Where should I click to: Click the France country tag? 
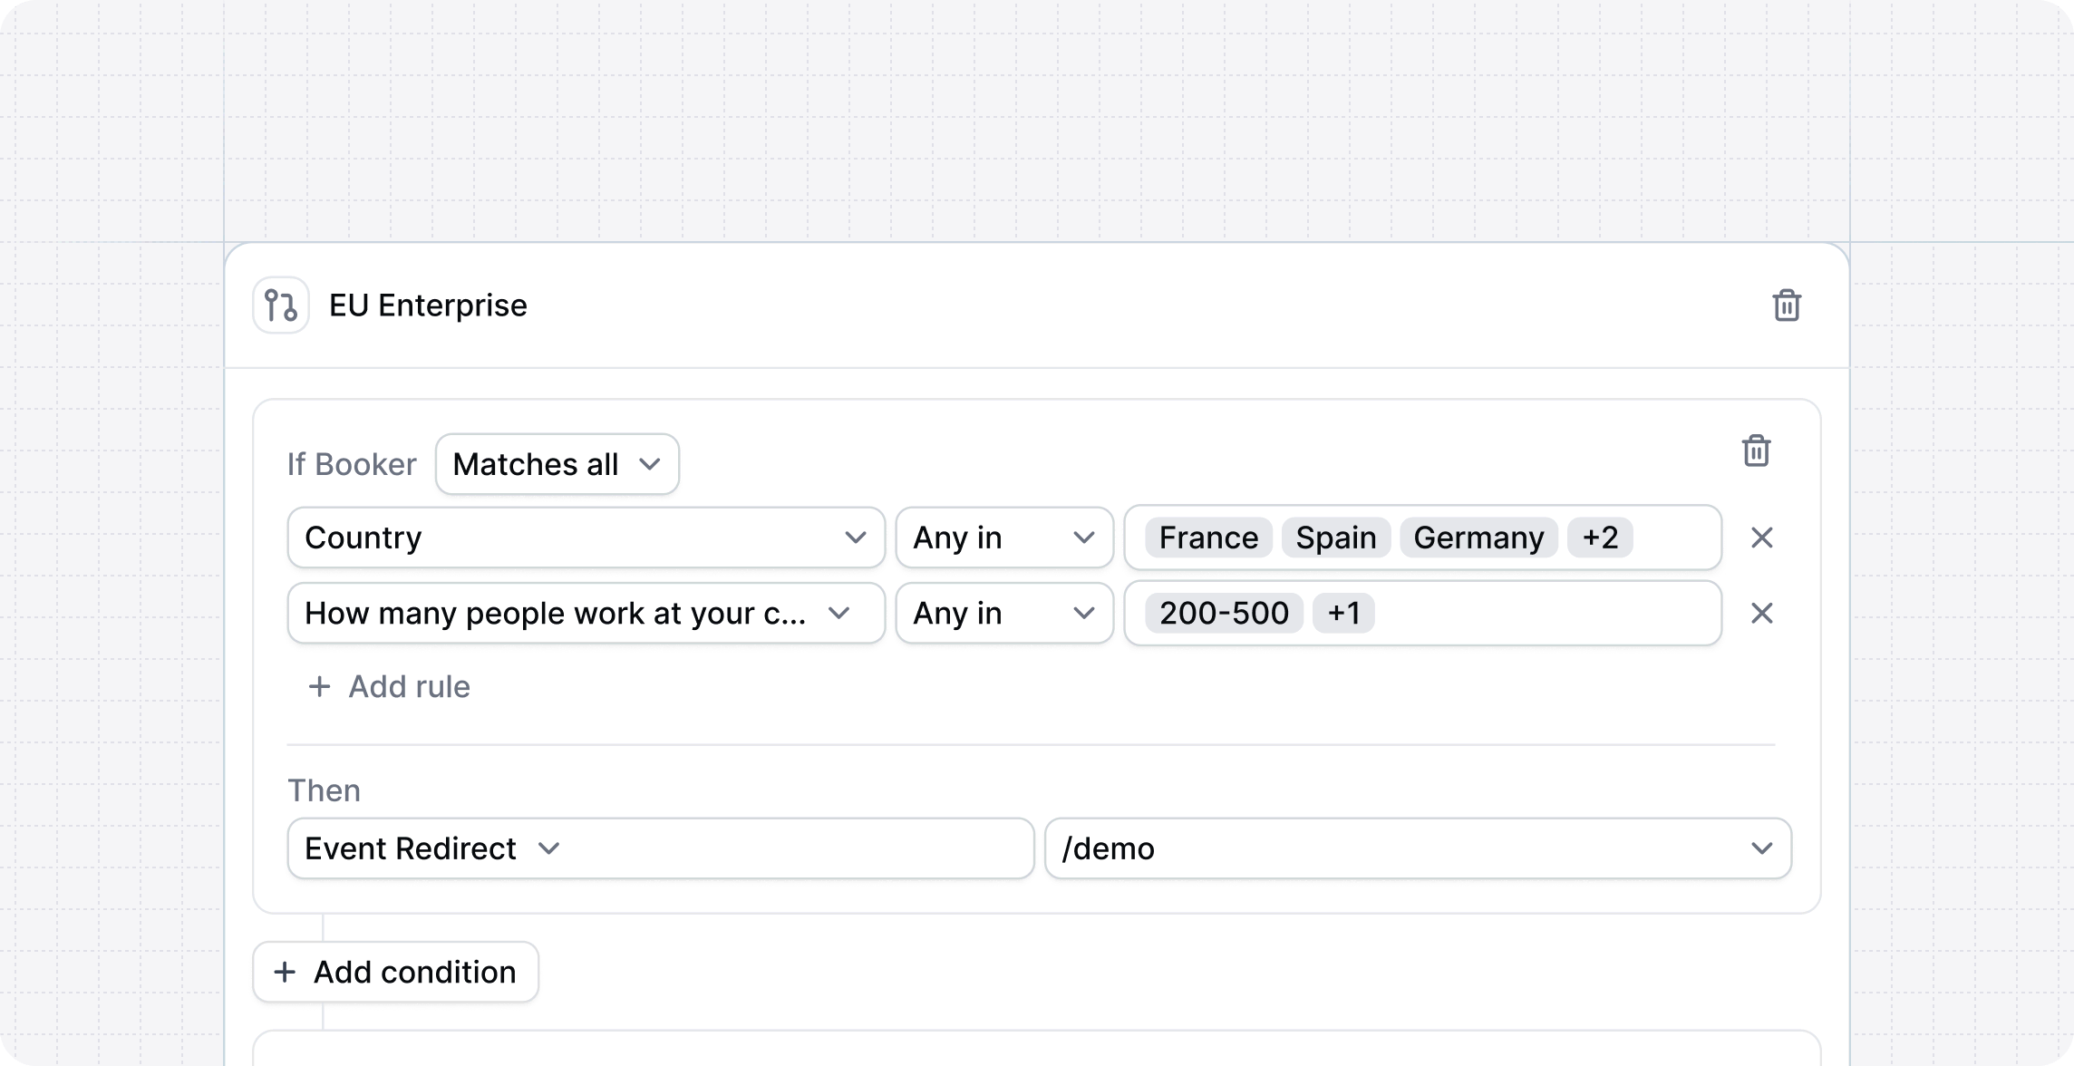pos(1208,538)
